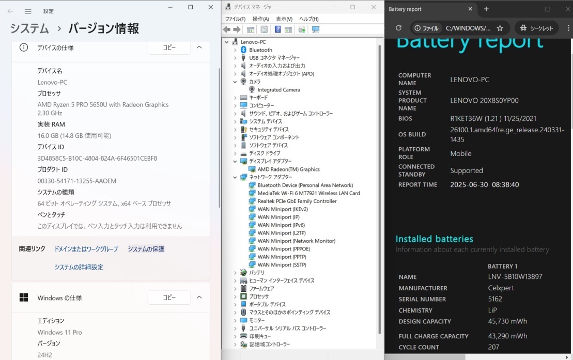
Task: Select WAN Miniport (Network Monitor) entry
Action: (x=297, y=241)
